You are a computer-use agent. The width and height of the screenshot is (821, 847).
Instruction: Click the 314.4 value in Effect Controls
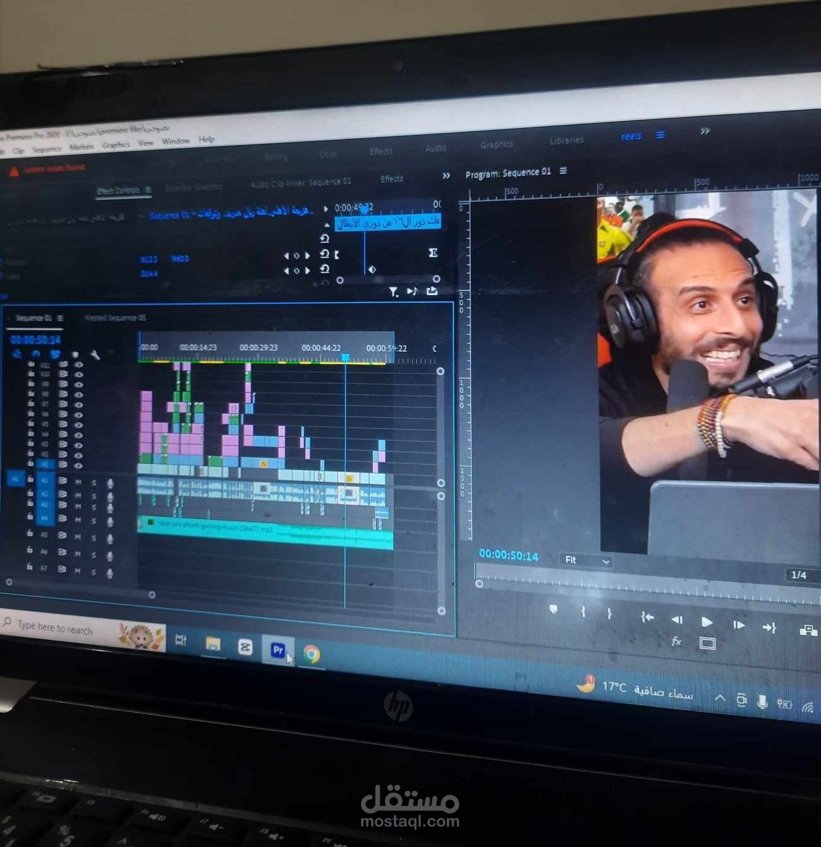pos(149,274)
